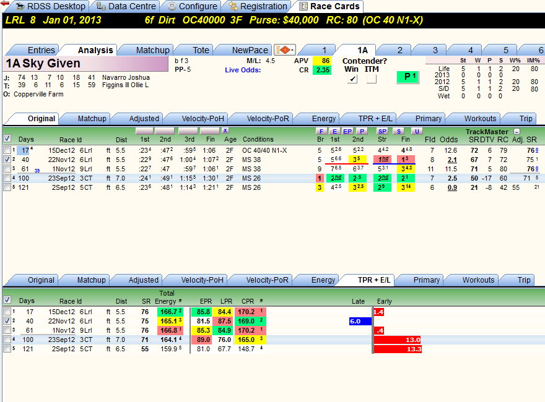
Task: Toggle the Contender Win checkbox
Action: click(x=352, y=79)
